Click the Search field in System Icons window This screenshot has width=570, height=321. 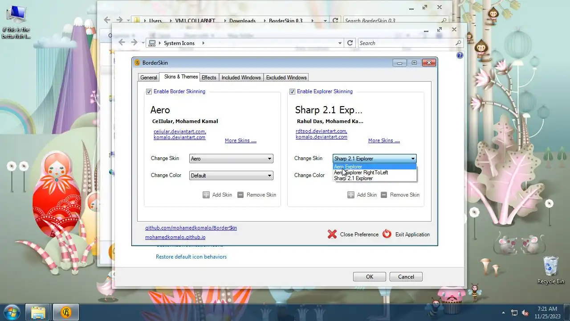410,43
